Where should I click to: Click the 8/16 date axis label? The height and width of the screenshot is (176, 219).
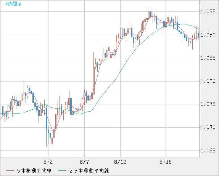click(x=166, y=162)
